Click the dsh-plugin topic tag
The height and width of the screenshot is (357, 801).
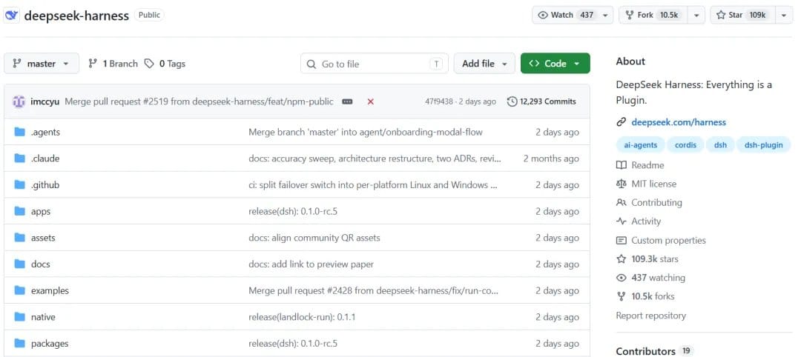tap(764, 145)
